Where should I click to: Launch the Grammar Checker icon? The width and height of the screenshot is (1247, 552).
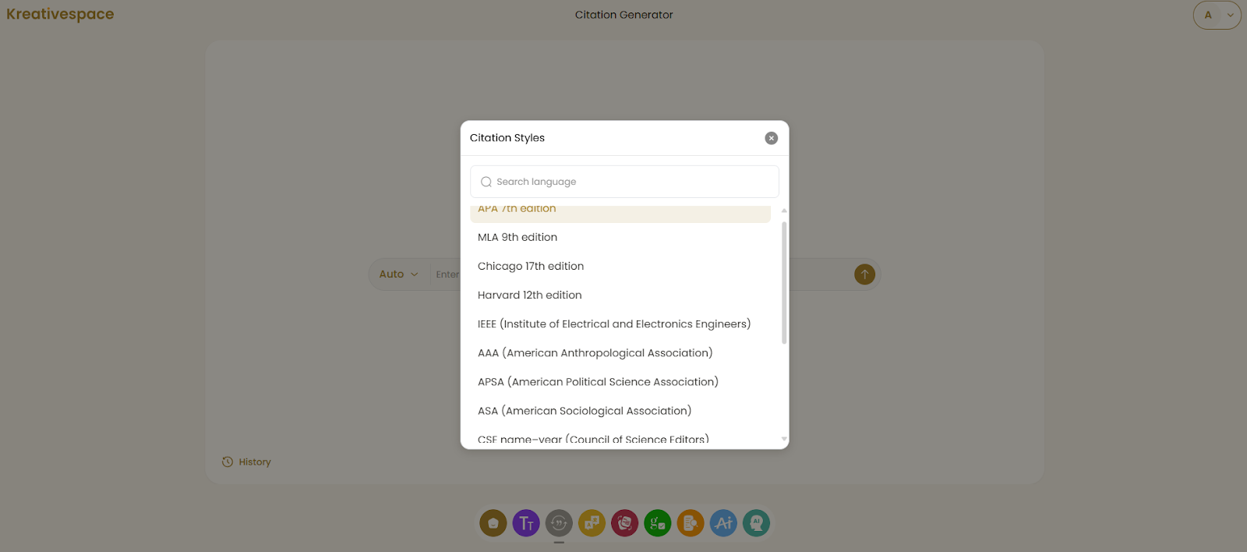(657, 522)
